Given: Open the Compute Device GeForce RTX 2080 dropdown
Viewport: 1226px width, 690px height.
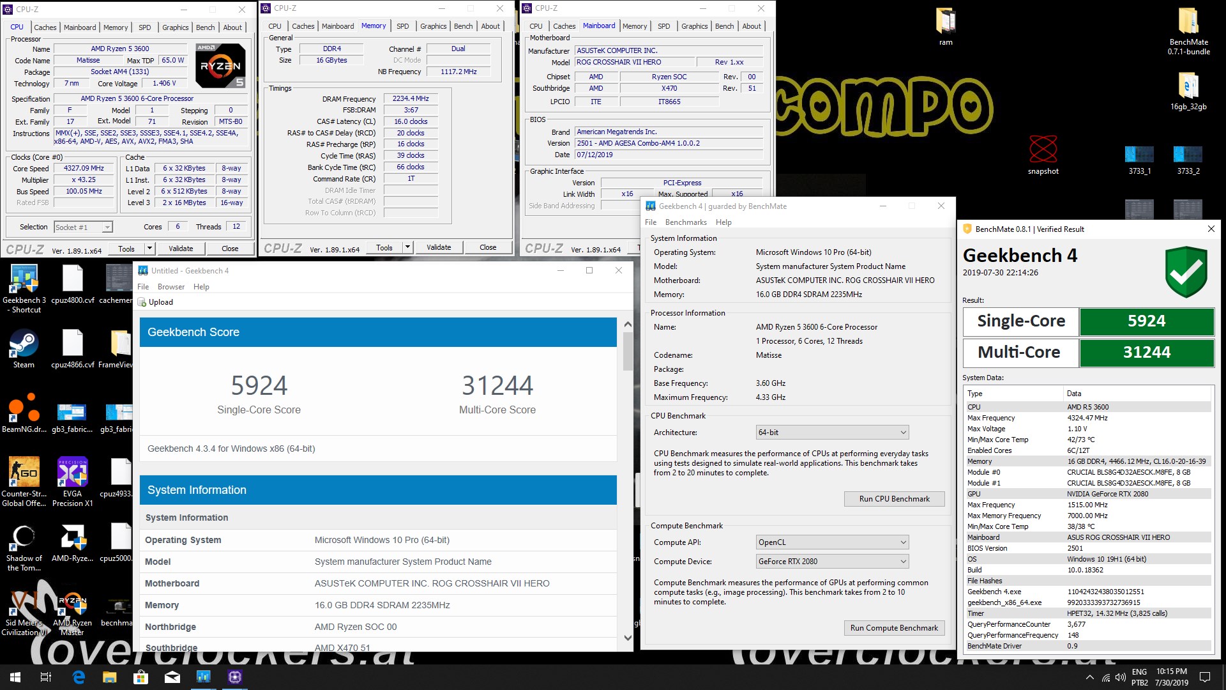Looking at the screenshot, I should (832, 562).
